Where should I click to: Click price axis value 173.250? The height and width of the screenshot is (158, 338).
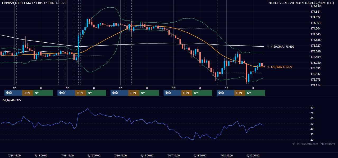click(316, 63)
